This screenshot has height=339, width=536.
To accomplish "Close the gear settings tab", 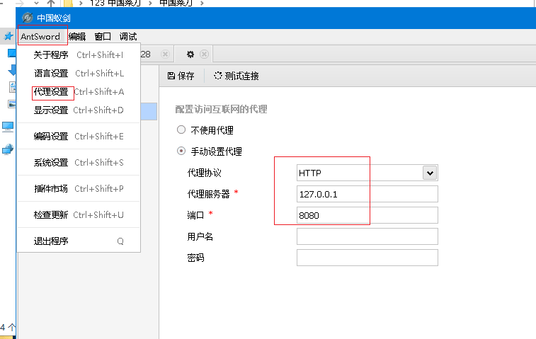I will click(204, 54).
